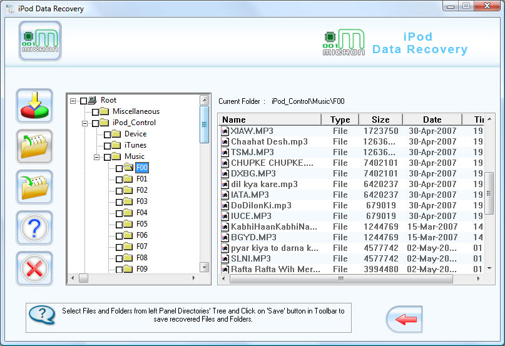Check the Miscellaneous folder checkbox
505x346 pixels.
pos(95,112)
